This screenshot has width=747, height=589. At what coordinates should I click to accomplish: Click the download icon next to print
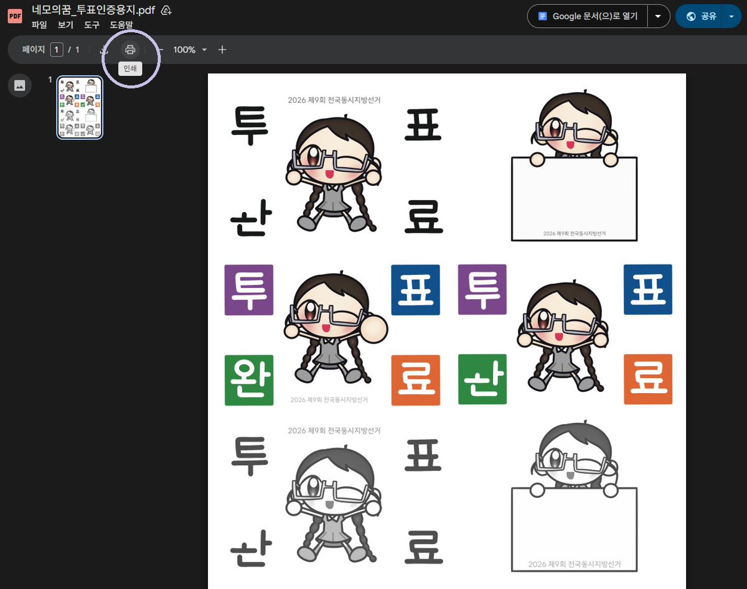(x=105, y=50)
